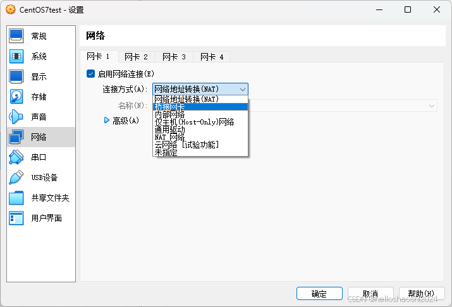Choose 未指定 from the list
452x307 pixels.
click(200, 152)
